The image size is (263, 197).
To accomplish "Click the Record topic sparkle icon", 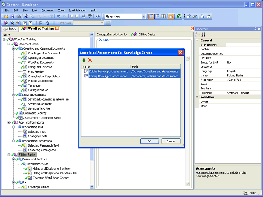I will (40, 23).
